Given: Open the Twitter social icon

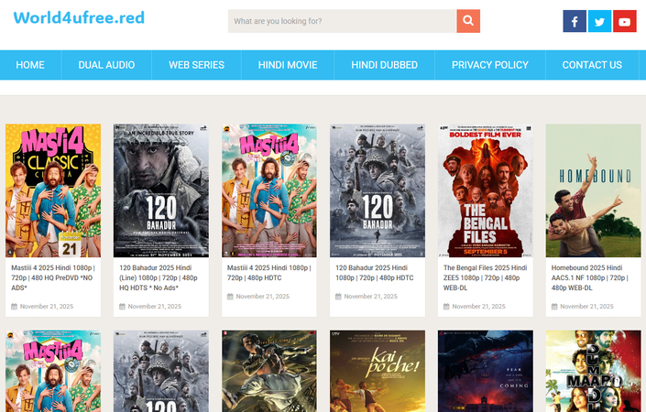Looking at the screenshot, I should point(599,21).
